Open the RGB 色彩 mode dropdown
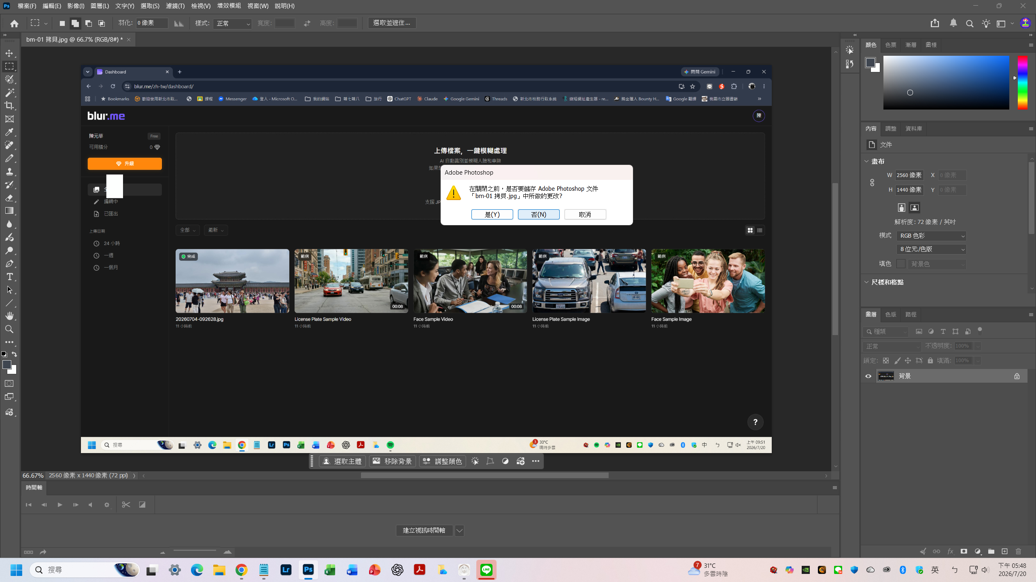 click(x=931, y=236)
